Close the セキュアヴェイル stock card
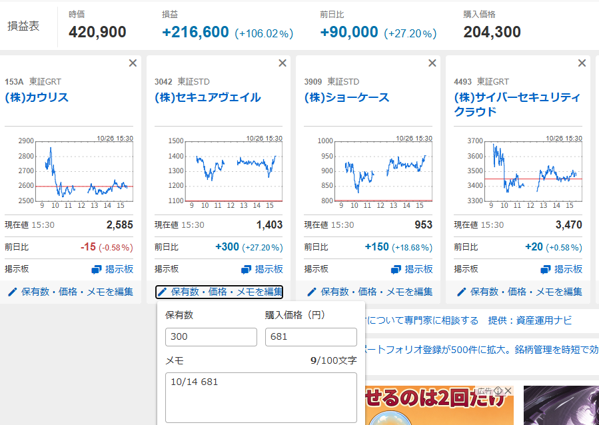The width and height of the screenshot is (599, 425). coord(283,63)
